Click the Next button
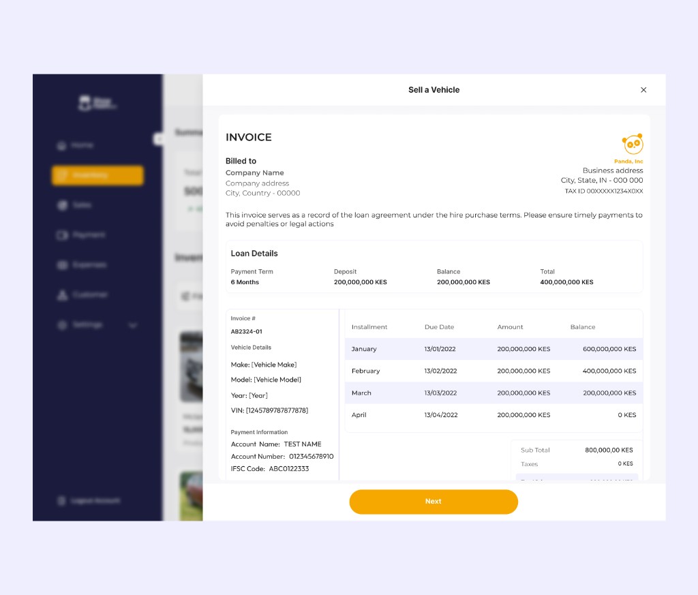 click(434, 502)
